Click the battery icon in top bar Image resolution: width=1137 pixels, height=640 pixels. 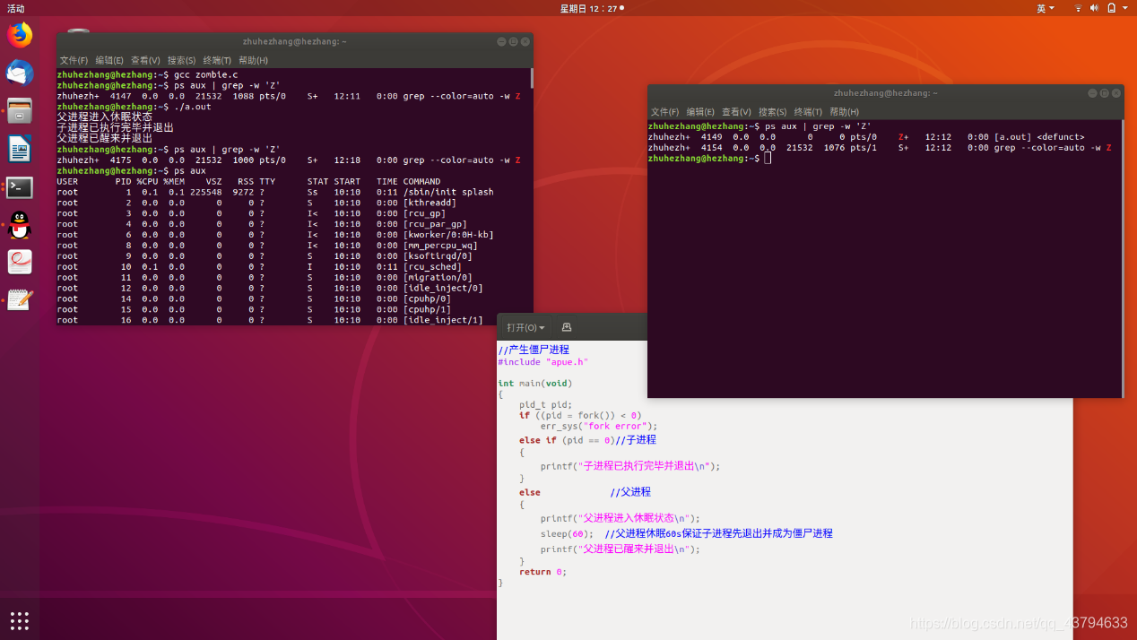[x=1112, y=8]
